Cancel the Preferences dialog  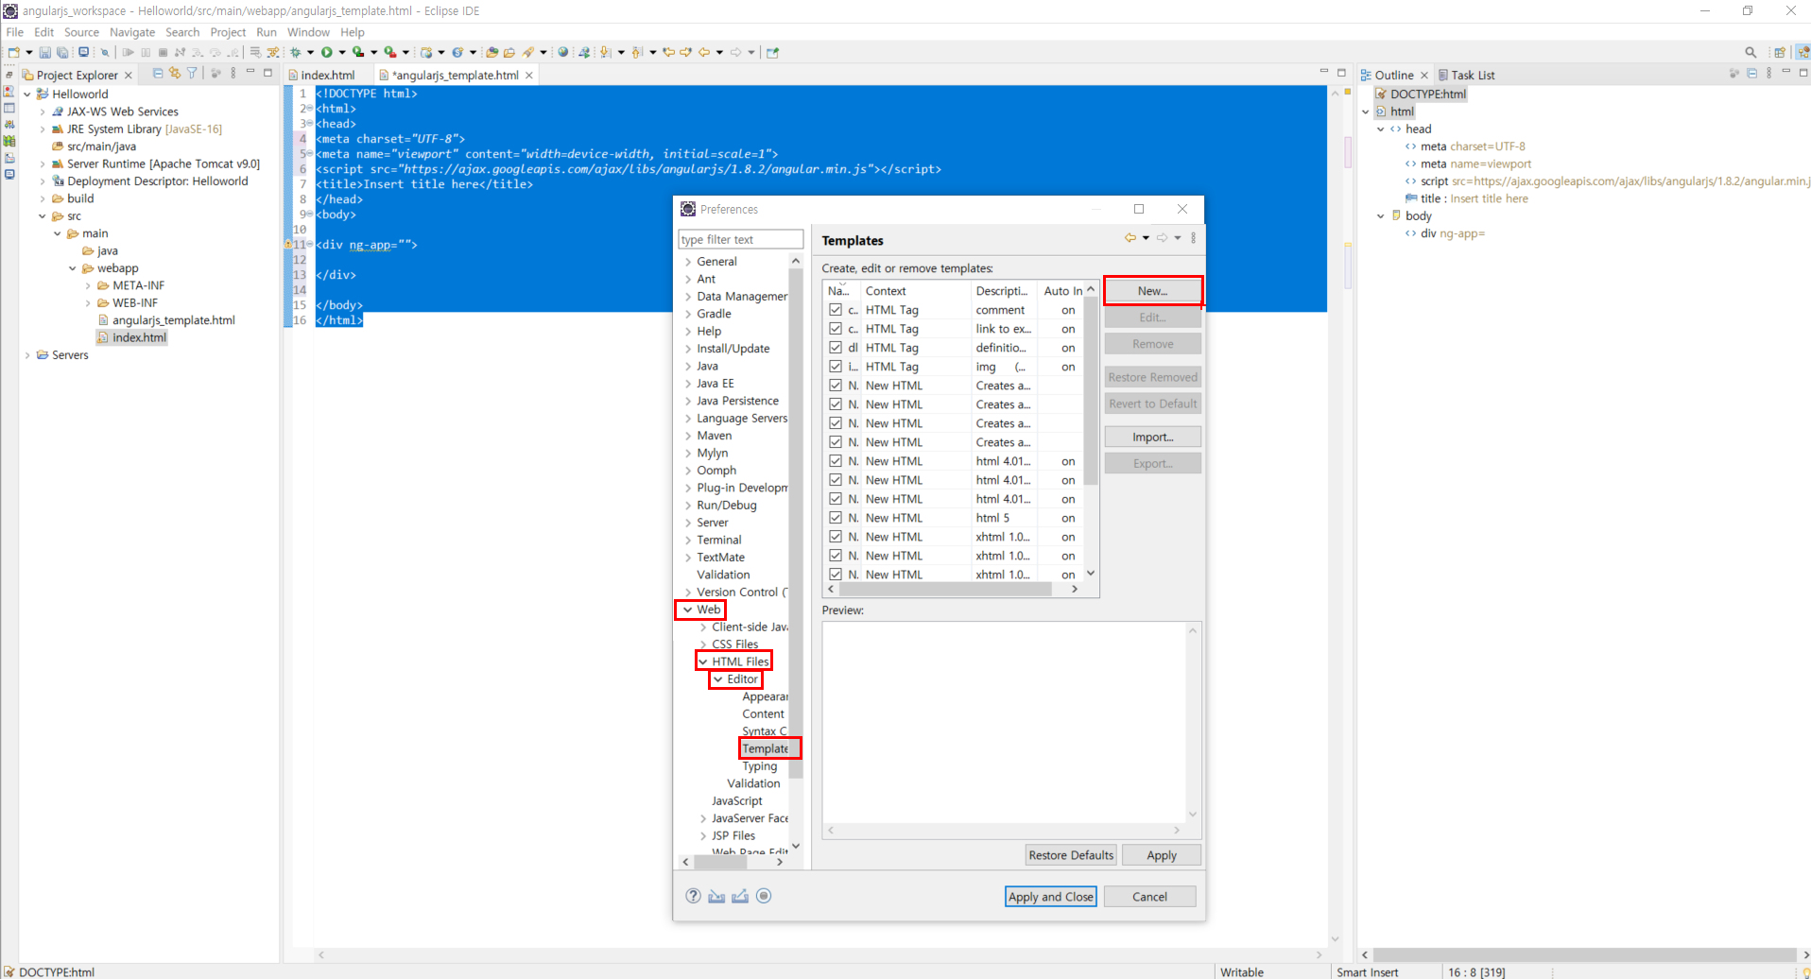1149,897
